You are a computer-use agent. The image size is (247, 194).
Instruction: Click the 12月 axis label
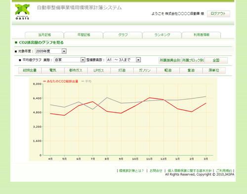(x=164, y=159)
